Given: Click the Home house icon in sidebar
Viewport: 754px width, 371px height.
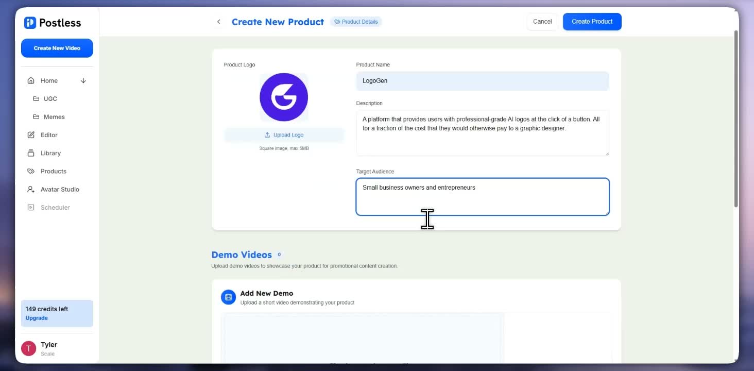Looking at the screenshot, I should 31,81.
